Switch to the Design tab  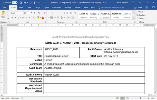[37, 7]
